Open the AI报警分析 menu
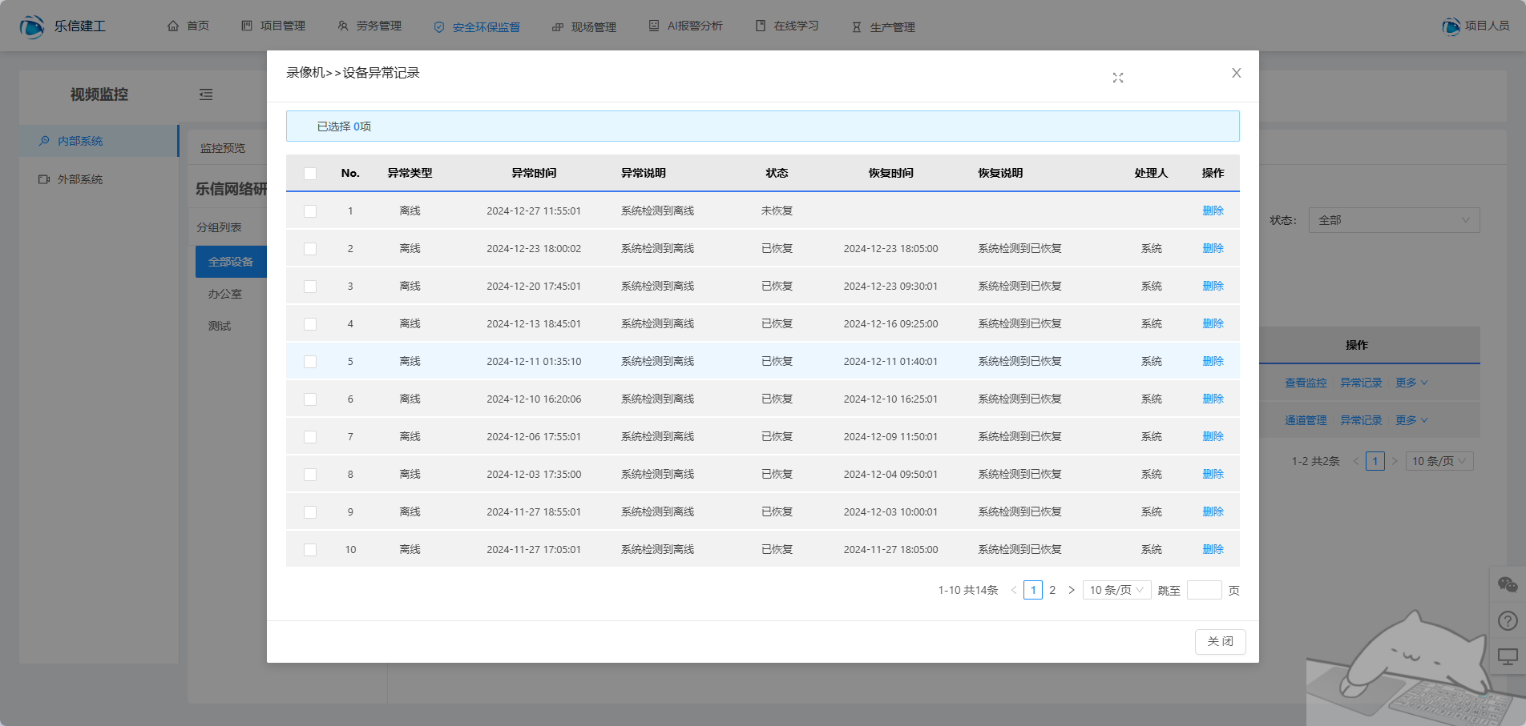1526x726 pixels. click(686, 26)
